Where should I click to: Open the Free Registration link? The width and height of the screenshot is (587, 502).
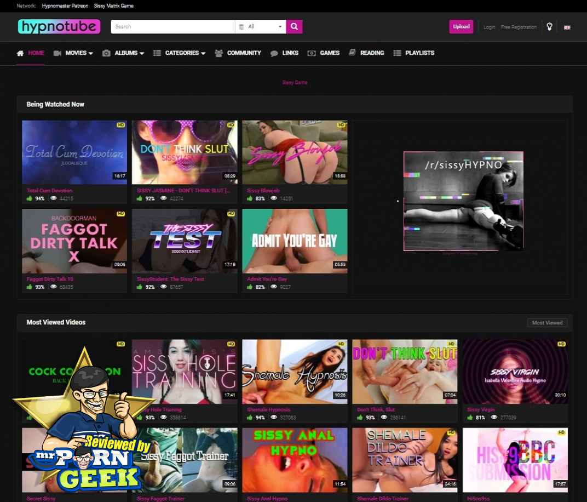click(x=519, y=27)
